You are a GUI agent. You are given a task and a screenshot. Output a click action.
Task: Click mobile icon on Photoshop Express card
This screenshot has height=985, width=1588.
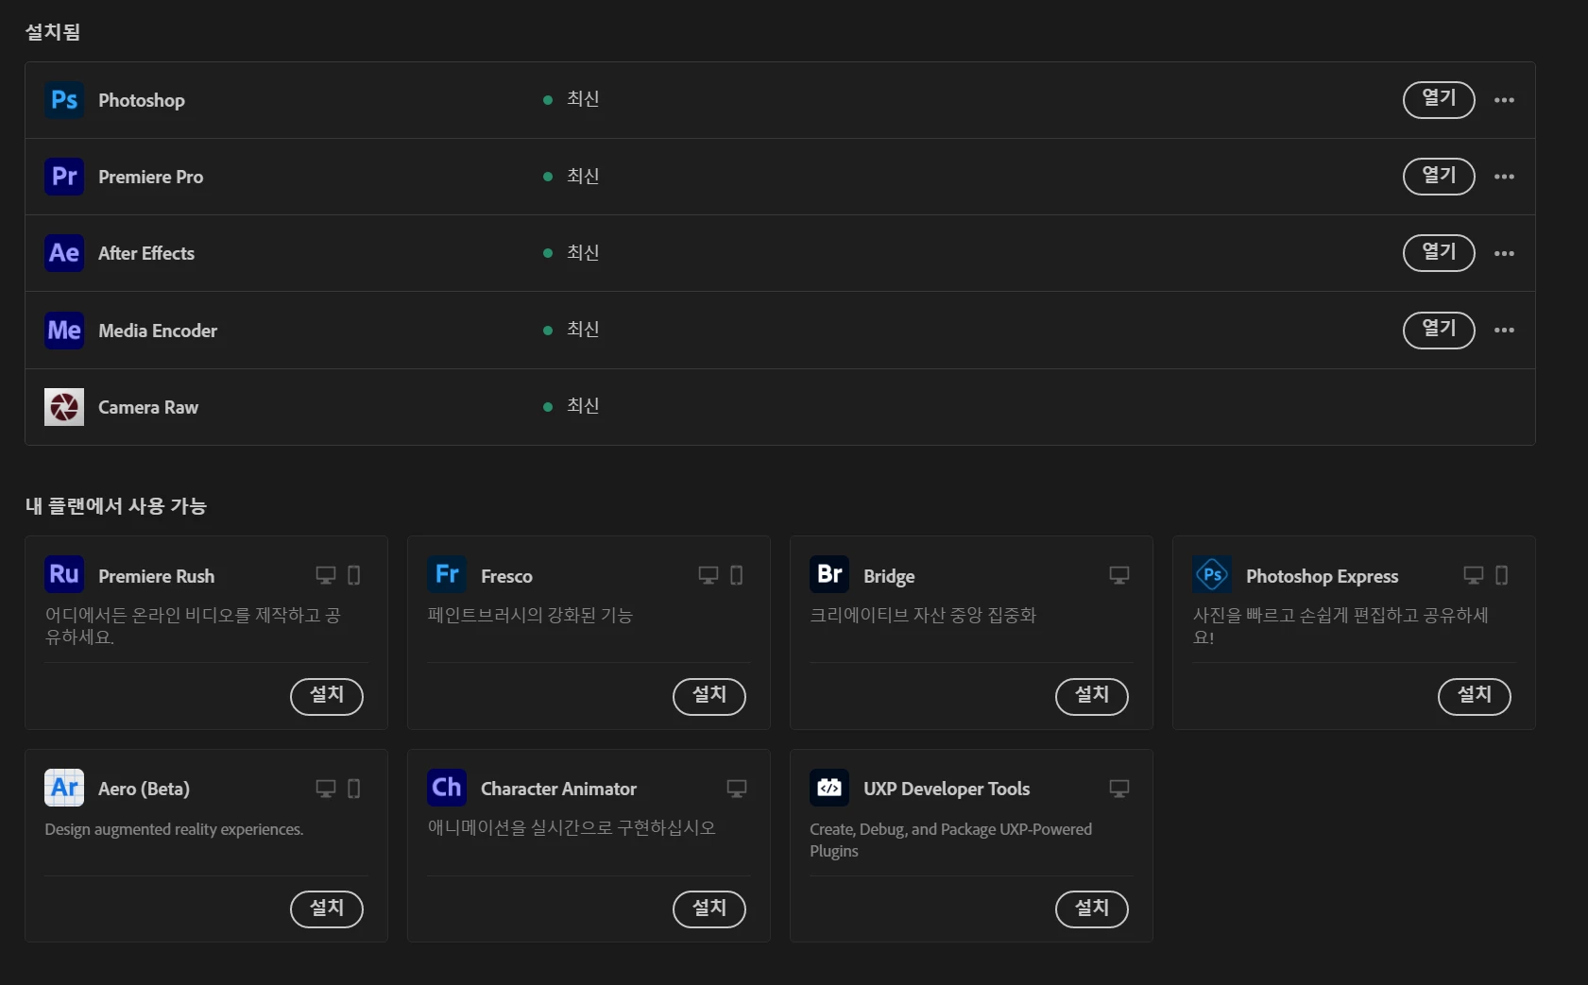(x=1502, y=575)
